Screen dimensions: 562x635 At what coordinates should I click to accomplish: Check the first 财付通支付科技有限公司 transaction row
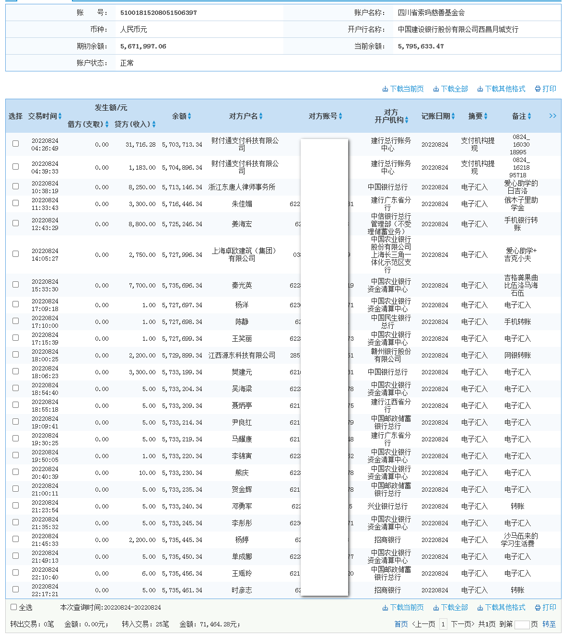click(15, 143)
